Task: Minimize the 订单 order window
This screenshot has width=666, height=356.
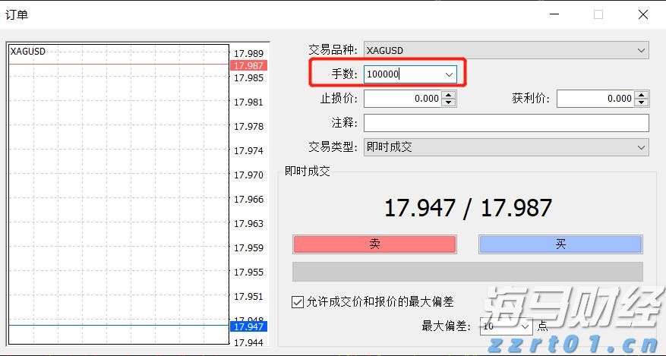Action: point(554,14)
